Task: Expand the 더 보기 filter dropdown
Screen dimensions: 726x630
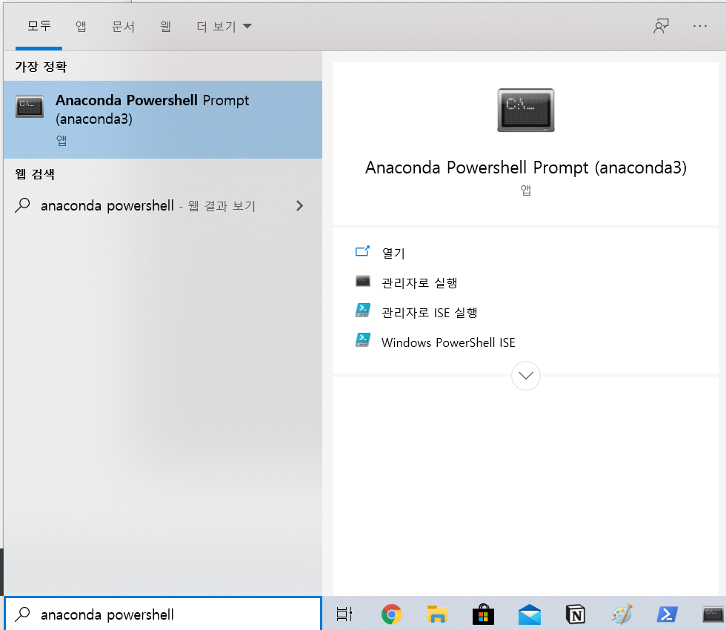Action: pos(224,27)
